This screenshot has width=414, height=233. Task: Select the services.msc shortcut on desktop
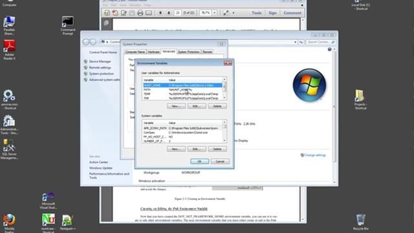pos(9,99)
